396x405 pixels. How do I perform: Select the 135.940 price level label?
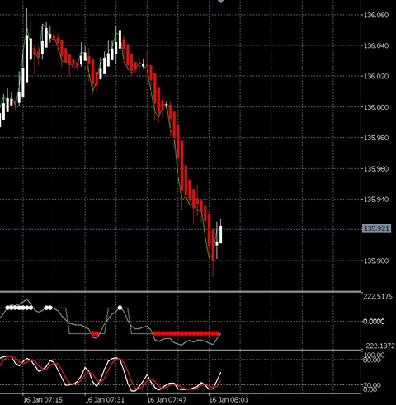(x=376, y=200)
